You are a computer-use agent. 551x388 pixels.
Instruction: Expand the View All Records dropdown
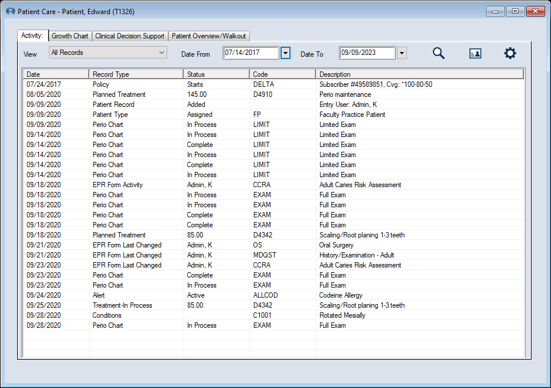[x=109, y=53]
